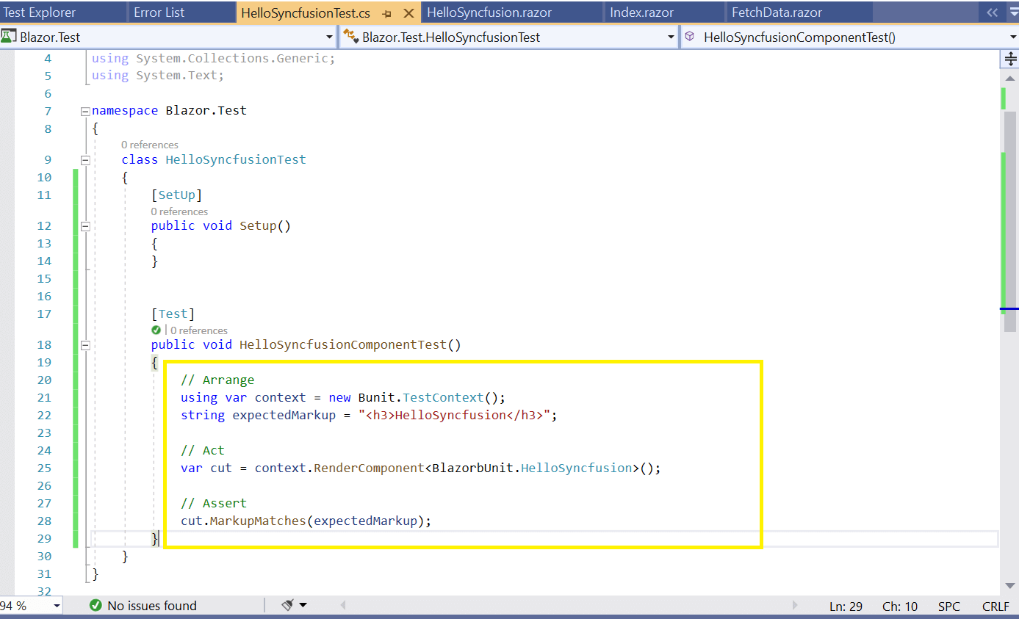This screenshot has height=619, width=1019.
Task: Click the CRLF line ending indicator
Action: 995,606
